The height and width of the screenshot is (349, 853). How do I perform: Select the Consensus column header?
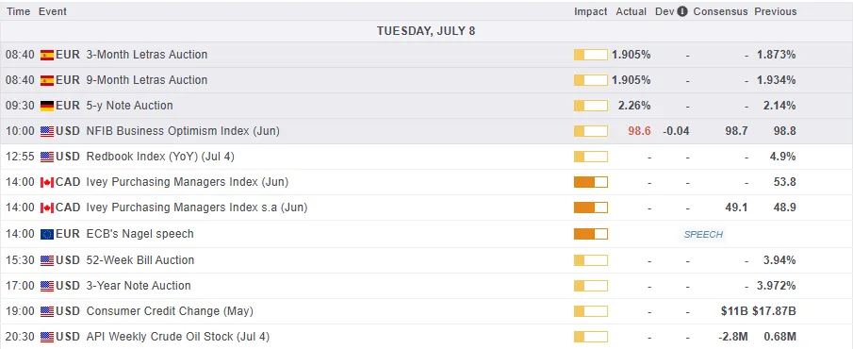tap(720, 11)
